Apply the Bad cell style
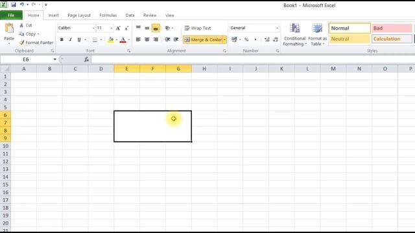The height and width of the screenshot is (233, 415). point(392,28)
